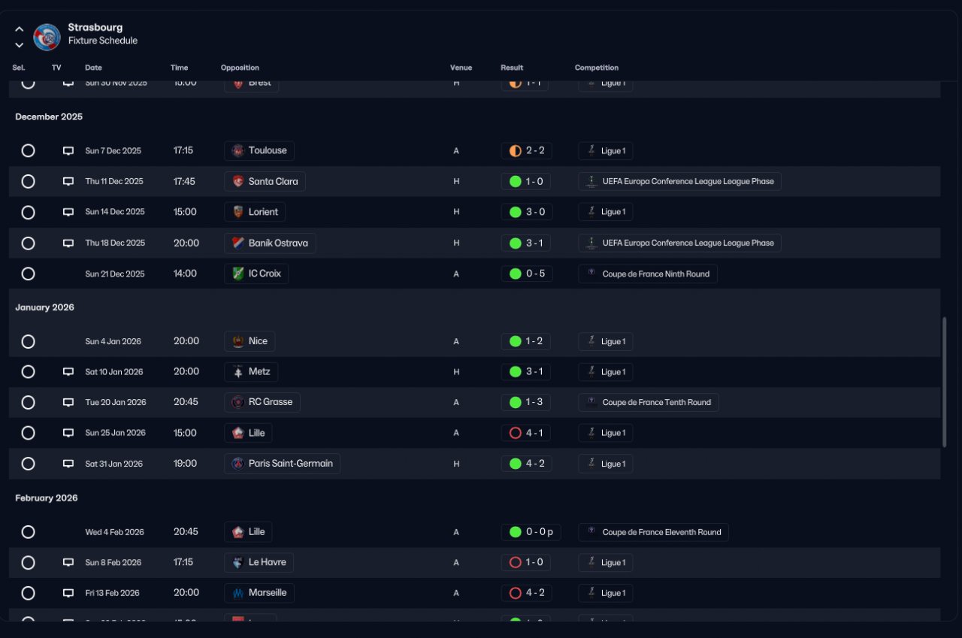This screenshot has height=638, width=962.
Task: Click the TV icon for the Metz fixture
Action: point(68,372)
